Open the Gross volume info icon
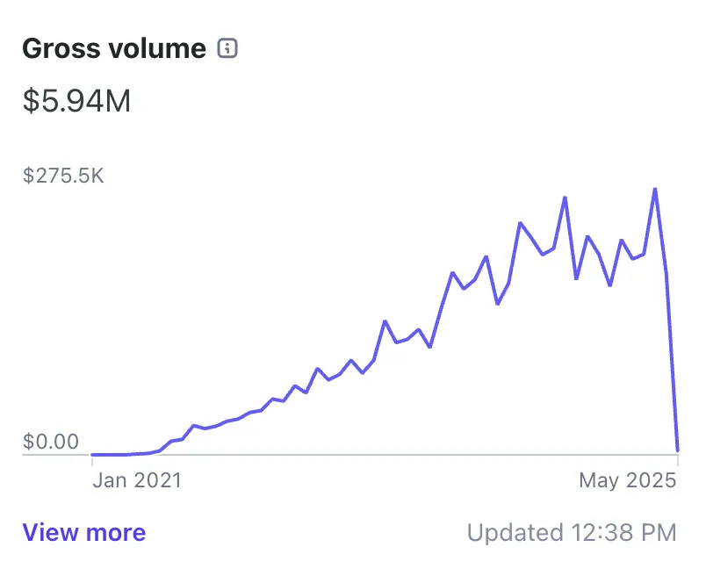This screenshot has width=706, height=576. click(x=227, y=48)
